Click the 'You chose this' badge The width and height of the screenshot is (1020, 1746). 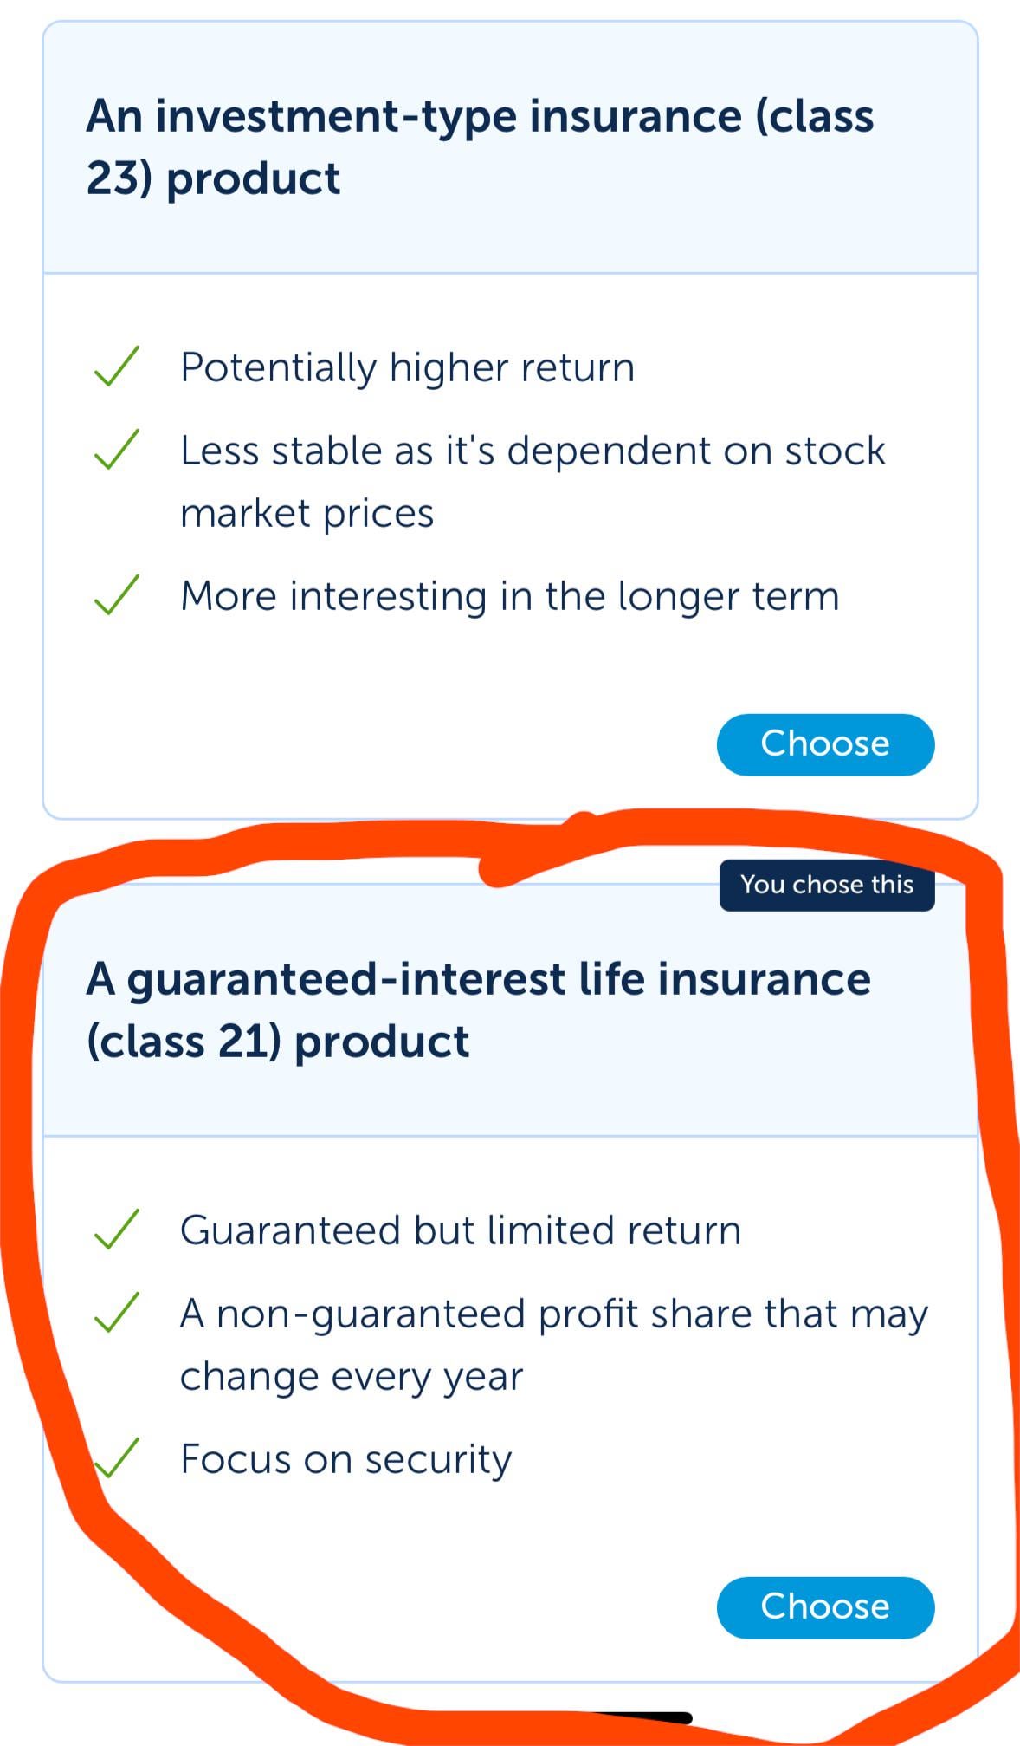click(x=827, y=885)
